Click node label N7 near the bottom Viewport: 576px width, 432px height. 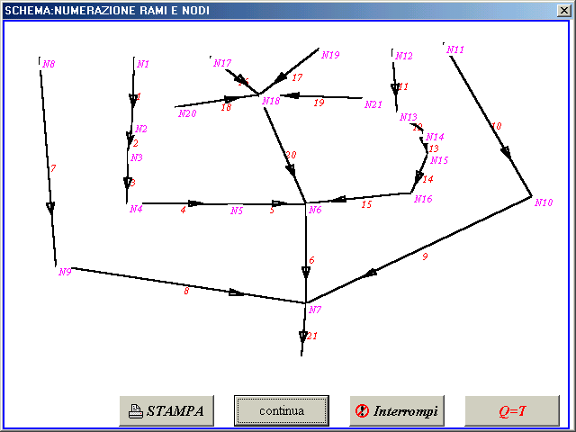315,310
